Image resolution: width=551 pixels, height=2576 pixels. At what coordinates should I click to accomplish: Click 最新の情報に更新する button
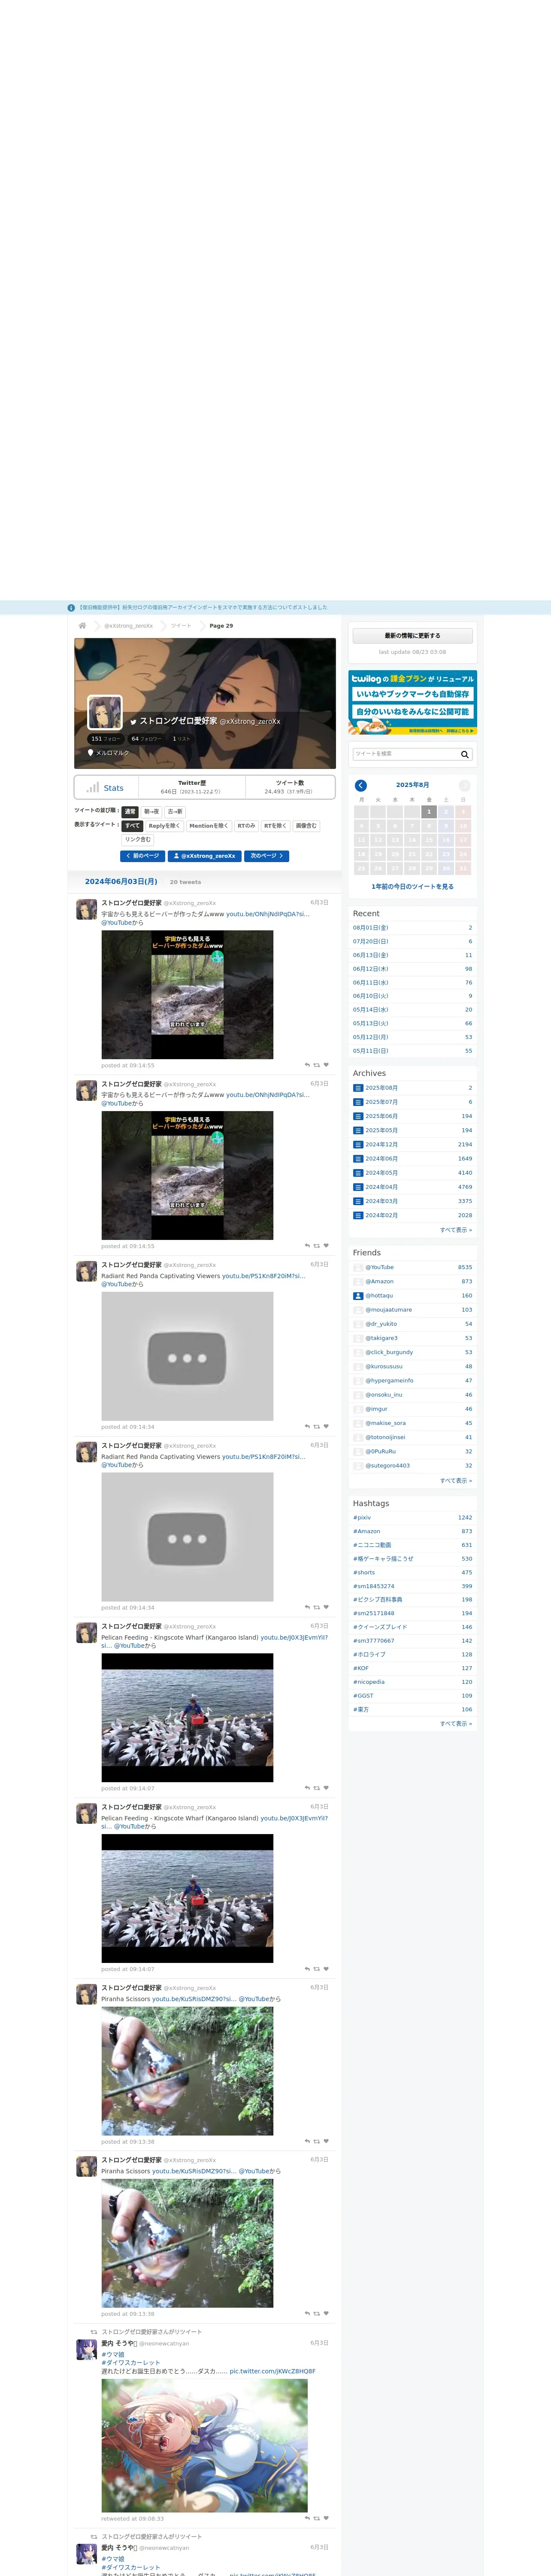pos(412,636)
